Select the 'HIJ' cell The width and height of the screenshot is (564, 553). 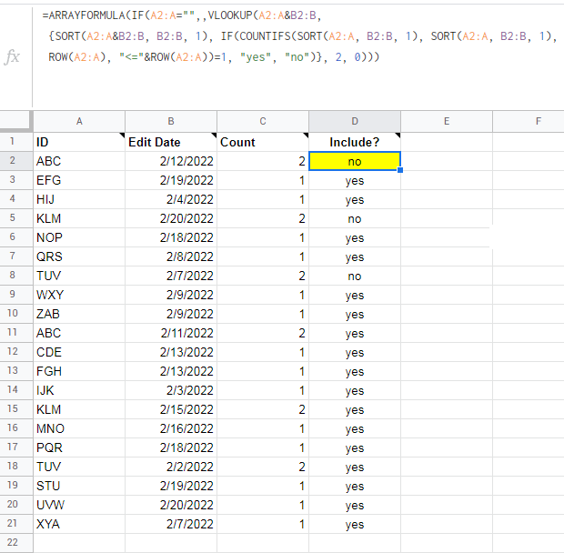[x=79, y=199]
